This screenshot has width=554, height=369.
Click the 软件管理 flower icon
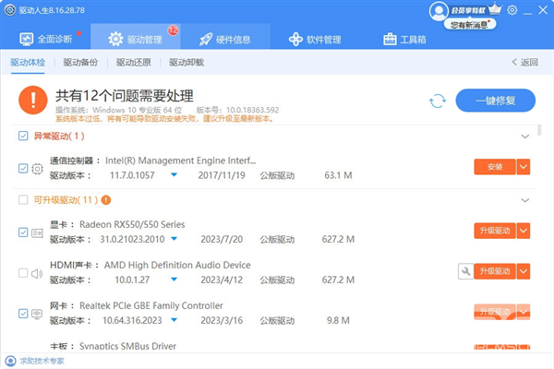(295, 39)
